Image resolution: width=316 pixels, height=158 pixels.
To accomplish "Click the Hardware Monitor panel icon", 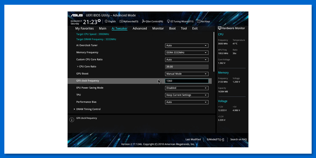I will pyautogui.click(x=220, y=28).
